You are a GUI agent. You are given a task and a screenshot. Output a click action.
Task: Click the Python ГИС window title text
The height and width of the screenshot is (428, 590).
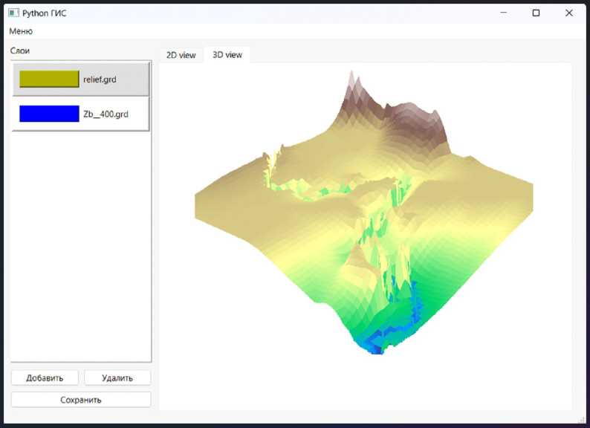(x=45, y=13)
